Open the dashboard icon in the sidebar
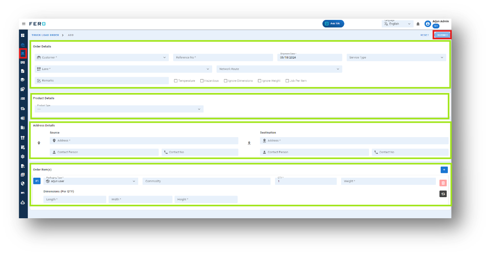The width and height of the screenshot is (490, 256). coord(23,35)
